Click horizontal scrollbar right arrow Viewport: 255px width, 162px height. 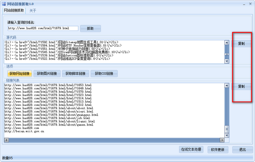(x=222, y=140)
